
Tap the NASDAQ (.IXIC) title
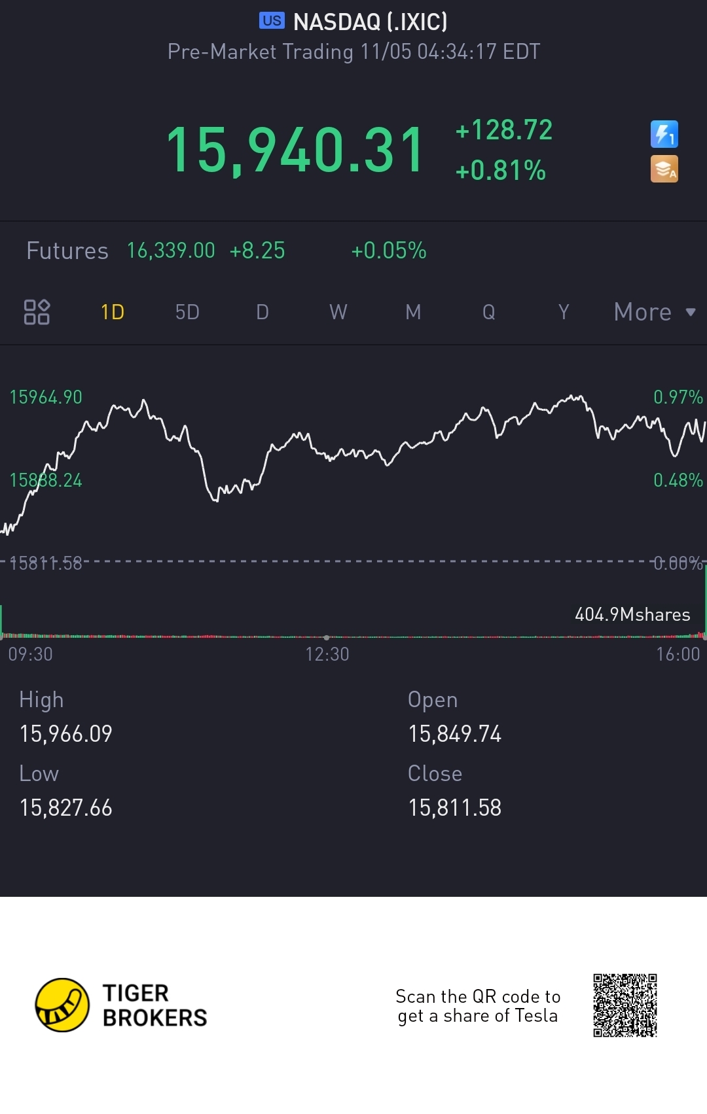(x=370, y=22)
